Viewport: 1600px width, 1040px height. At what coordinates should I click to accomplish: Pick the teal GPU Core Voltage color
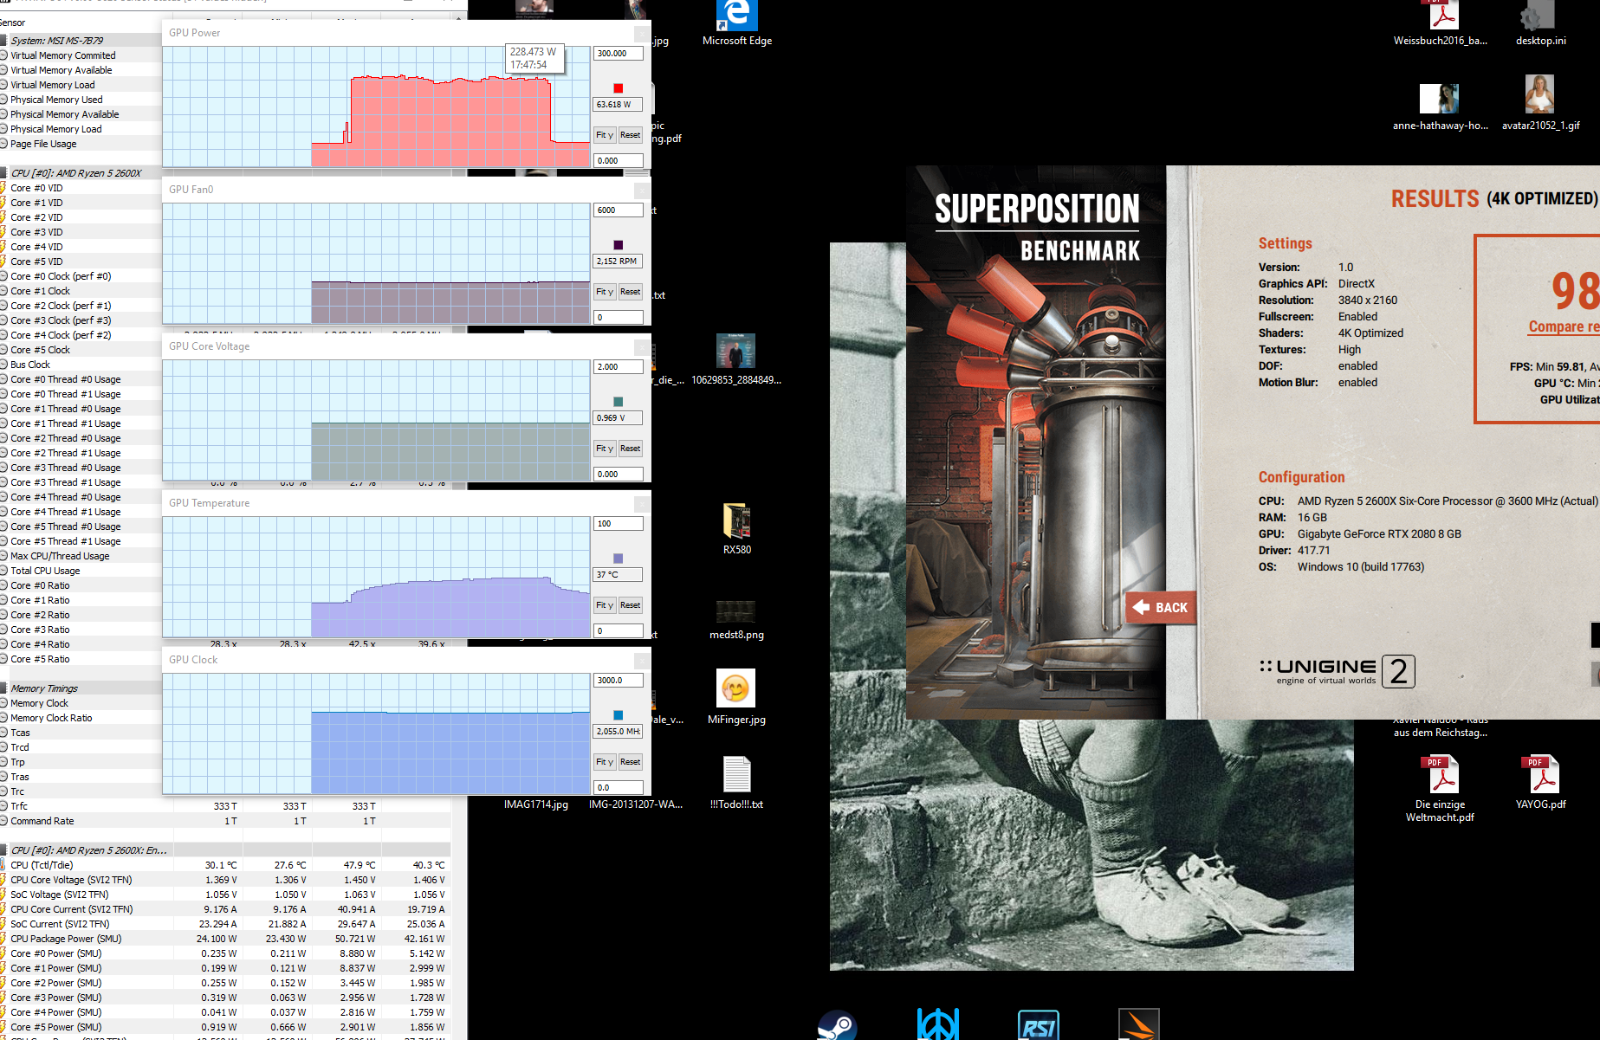(x=618, y=402)
